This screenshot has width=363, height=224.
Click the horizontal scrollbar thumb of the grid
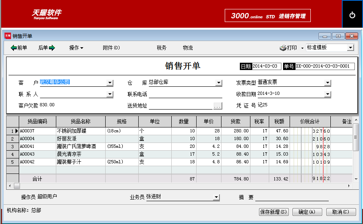[17, 186]
